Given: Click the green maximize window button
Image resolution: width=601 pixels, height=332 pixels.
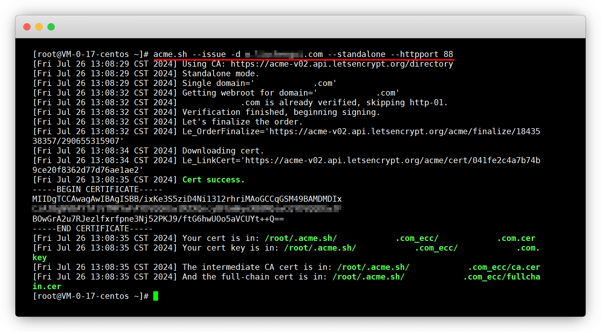Looking at the screenshot, I should pyautogui.click(x=51, y=27).
